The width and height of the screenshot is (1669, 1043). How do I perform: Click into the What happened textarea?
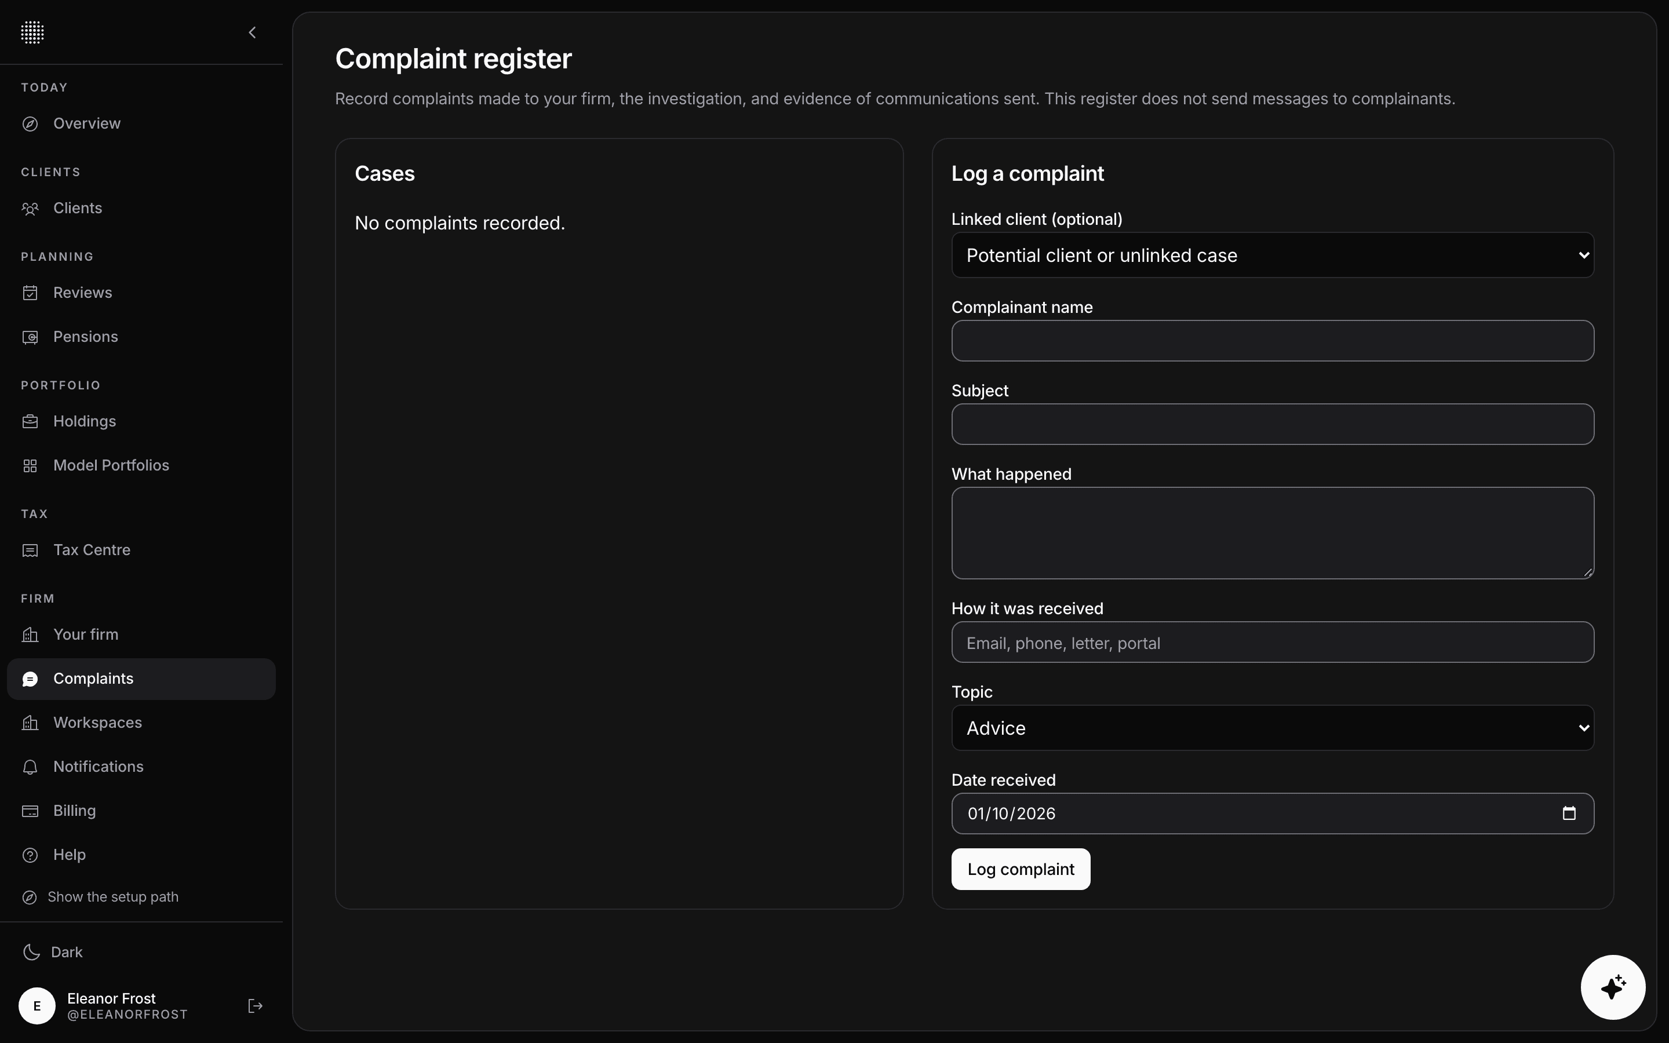[x=1273, y=533]
